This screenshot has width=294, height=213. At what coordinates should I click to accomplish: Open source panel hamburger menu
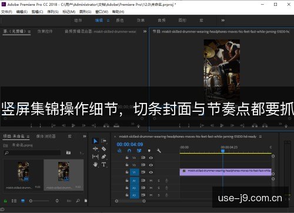click(29, 32)
